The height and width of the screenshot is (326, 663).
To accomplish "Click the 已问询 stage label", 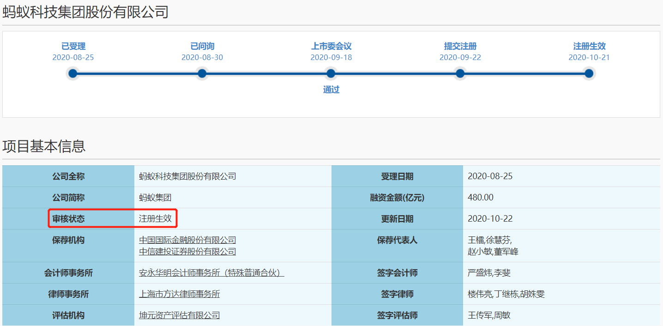I will tap(202, 46).
